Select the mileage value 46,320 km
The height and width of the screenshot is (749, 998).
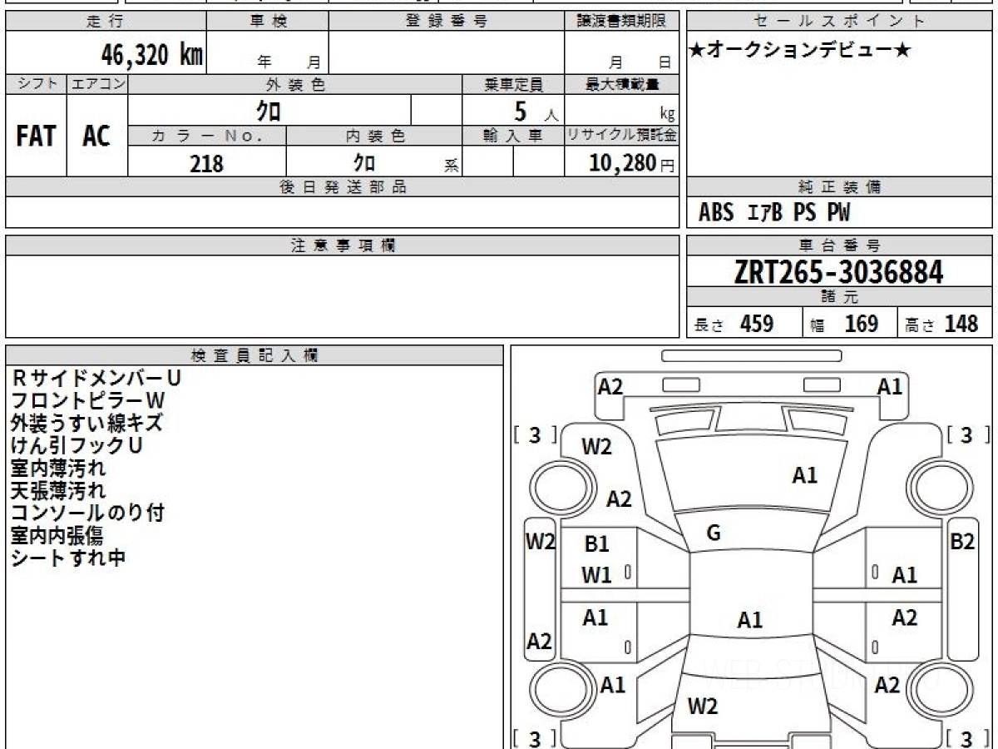pos(151,55)
